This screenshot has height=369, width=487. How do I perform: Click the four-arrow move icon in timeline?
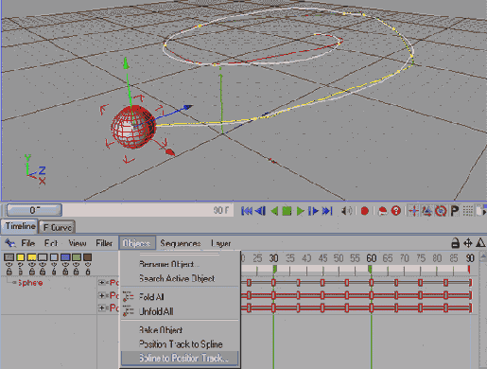click(468, 243)
